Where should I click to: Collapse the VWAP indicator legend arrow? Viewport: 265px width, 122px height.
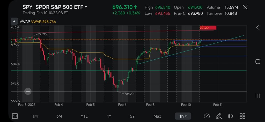[14, 21]
